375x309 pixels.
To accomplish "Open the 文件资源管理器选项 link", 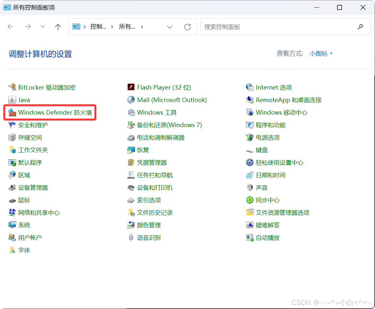I will (x=283, y=212).
